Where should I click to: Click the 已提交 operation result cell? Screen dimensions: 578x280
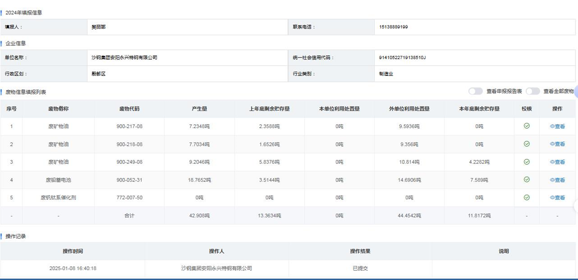coord(360,268)
